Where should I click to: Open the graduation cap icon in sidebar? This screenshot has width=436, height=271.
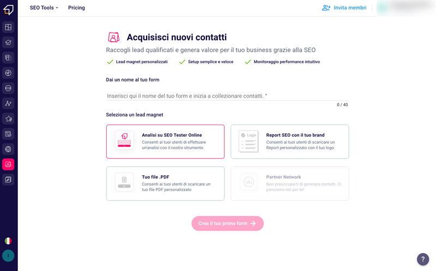[8, 42]
